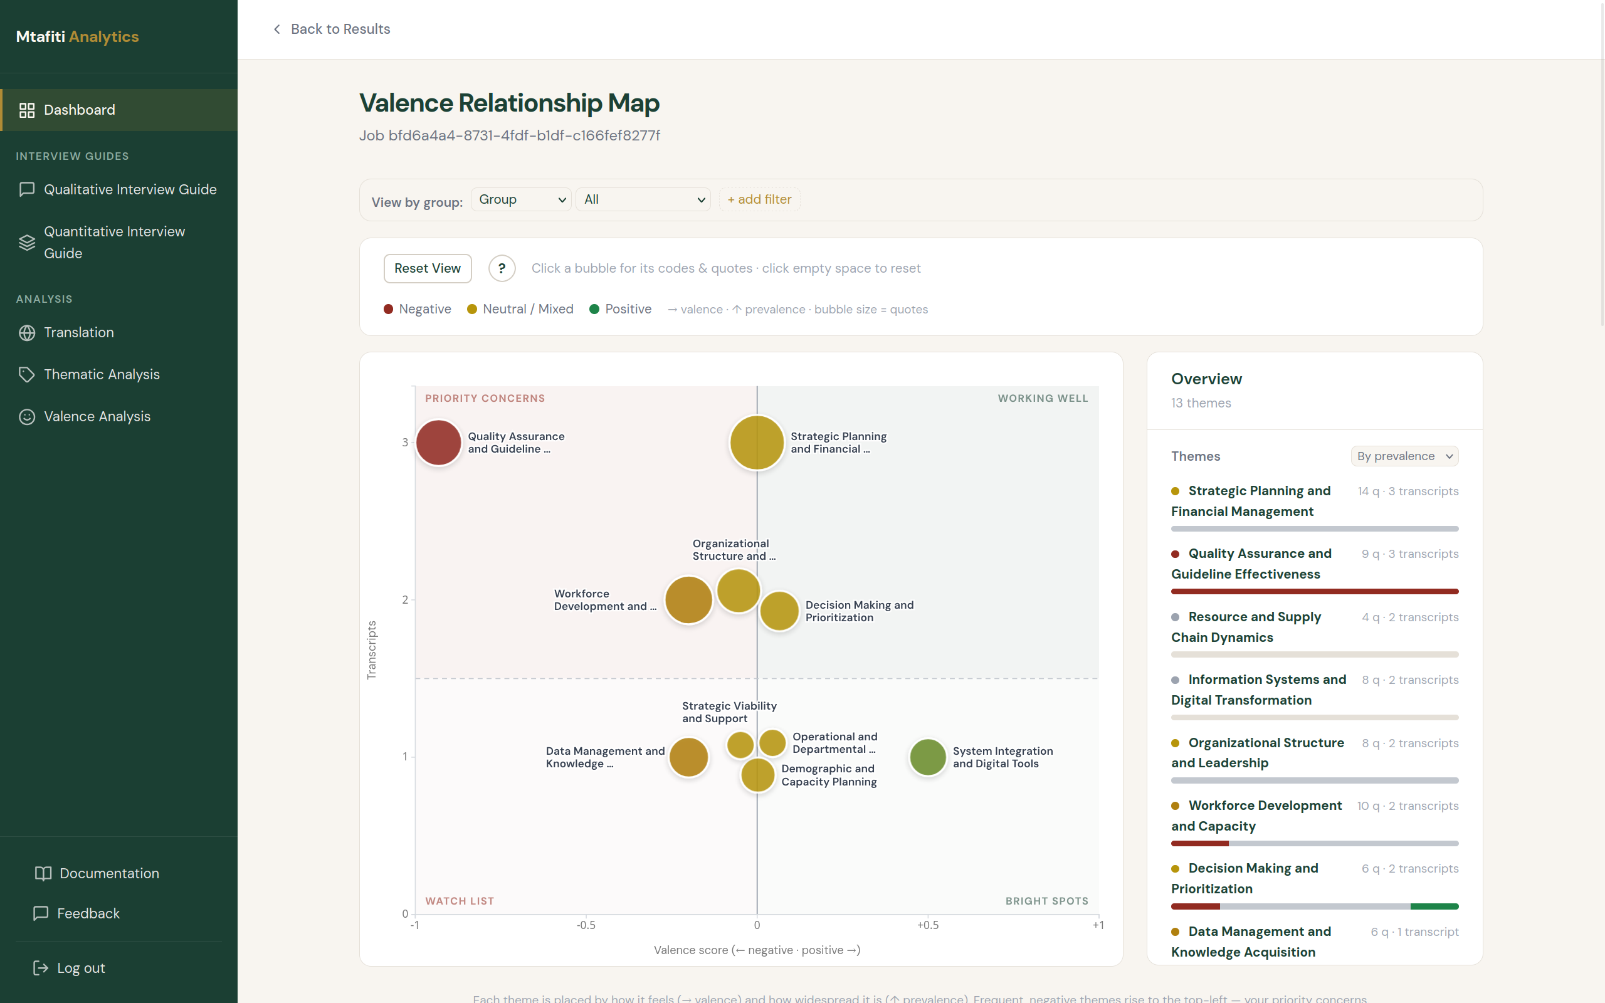Open Thematic Analysis page
This screenshot has height=1003, width=1605.
click(118, 375)
